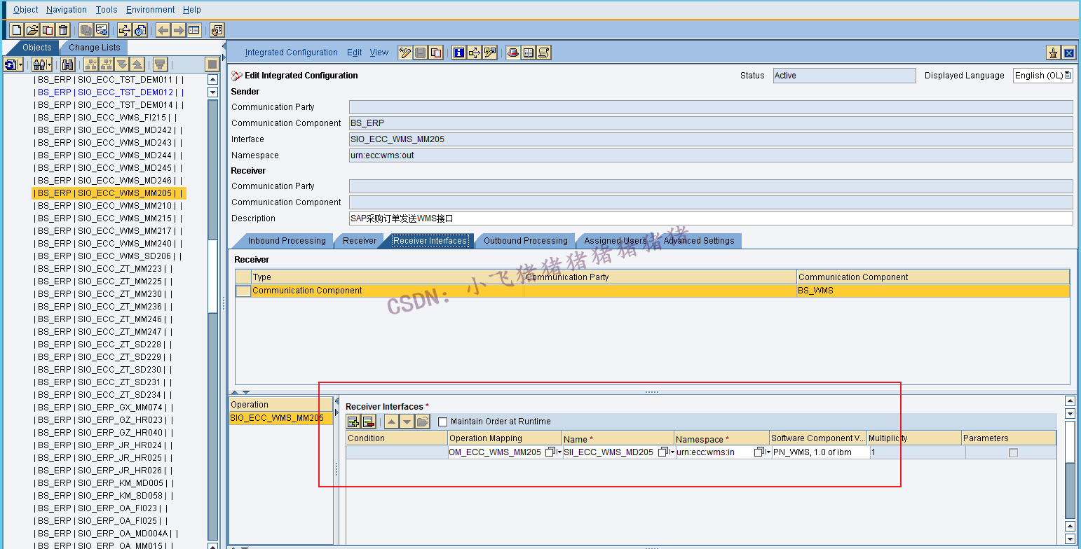
Task: Click the double up-arrow collapse all icon
Action: click(137, 64)
